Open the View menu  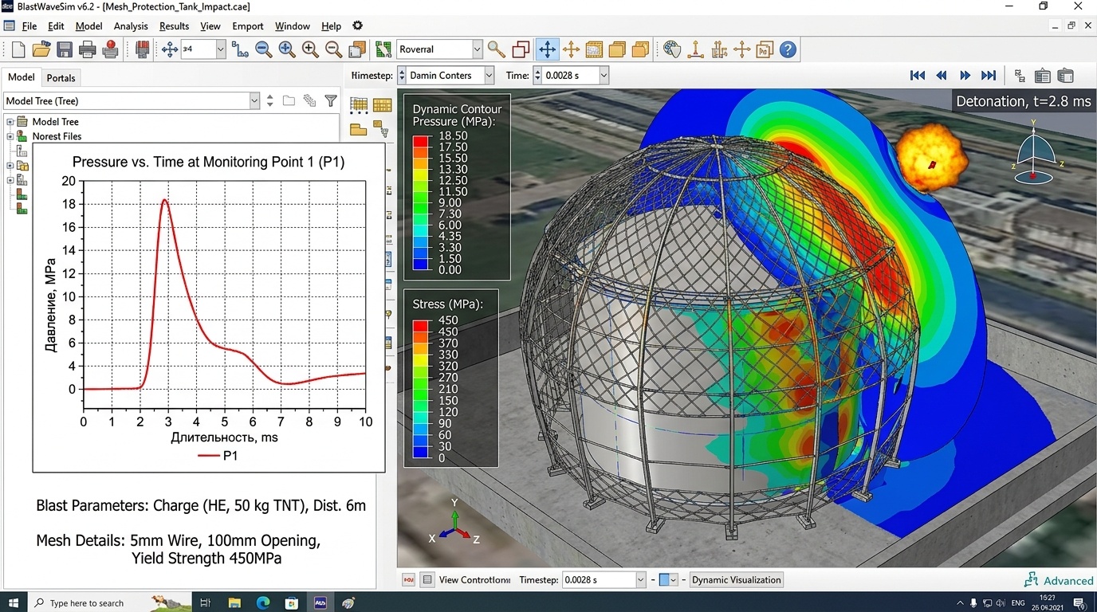click(x=210, y=26)
